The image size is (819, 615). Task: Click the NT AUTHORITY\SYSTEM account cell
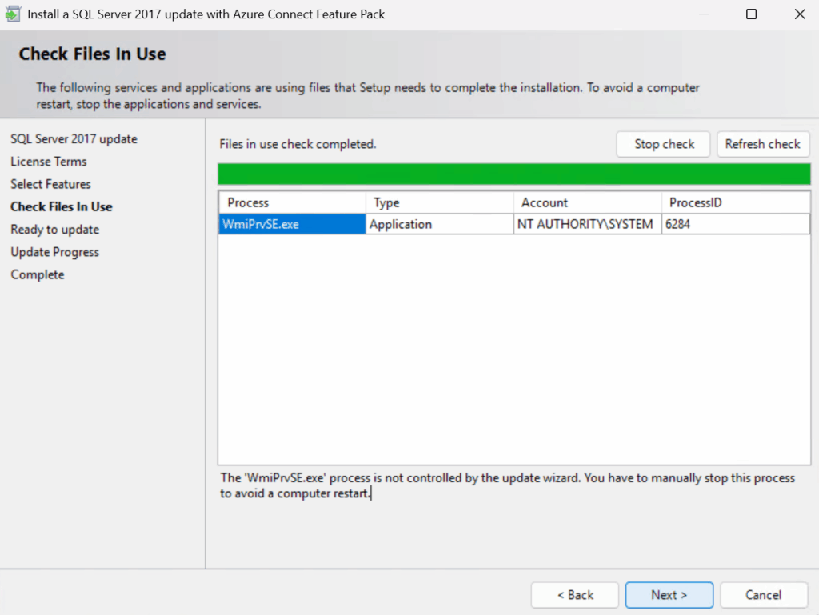point(588,224)
